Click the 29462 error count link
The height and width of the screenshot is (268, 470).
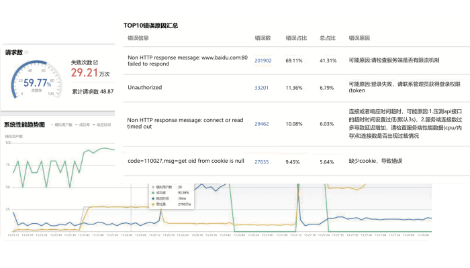coord(261,124)
